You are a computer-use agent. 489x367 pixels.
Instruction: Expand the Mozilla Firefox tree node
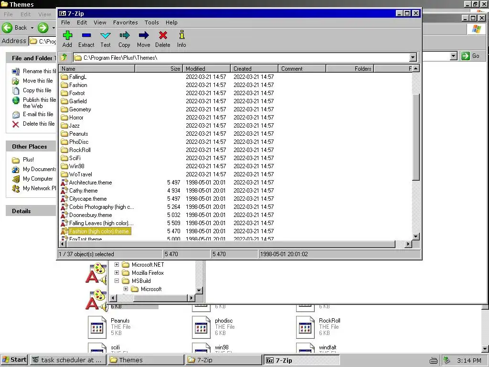(x=117, y=272)
